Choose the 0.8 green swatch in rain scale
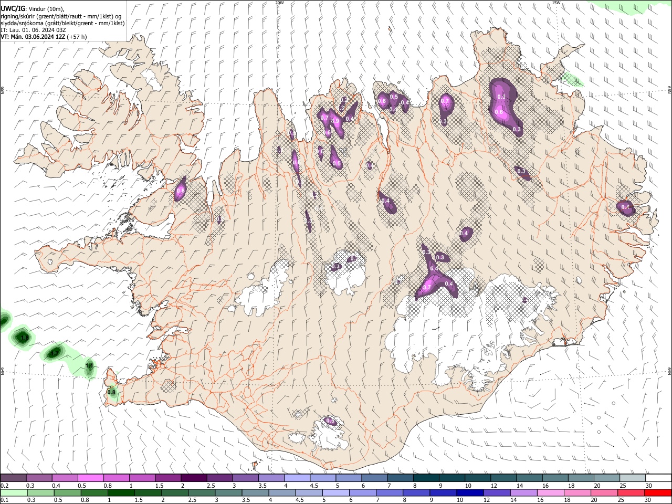Image resolution: width=672 pixels, height=504 pixels. click(94, 492)
